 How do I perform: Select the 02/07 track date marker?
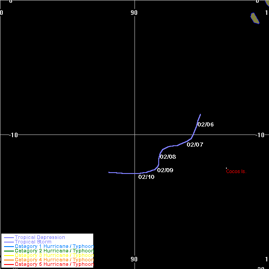195,145
